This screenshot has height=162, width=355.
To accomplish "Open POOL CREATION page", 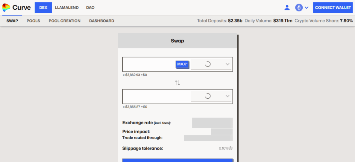I will 64,21.
